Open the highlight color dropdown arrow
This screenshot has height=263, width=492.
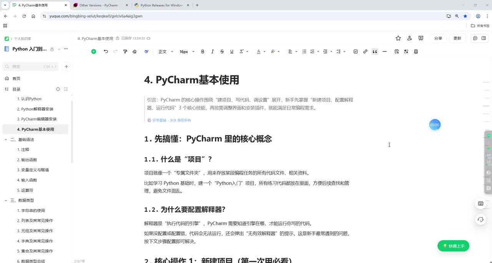click(x=279, y=52)
